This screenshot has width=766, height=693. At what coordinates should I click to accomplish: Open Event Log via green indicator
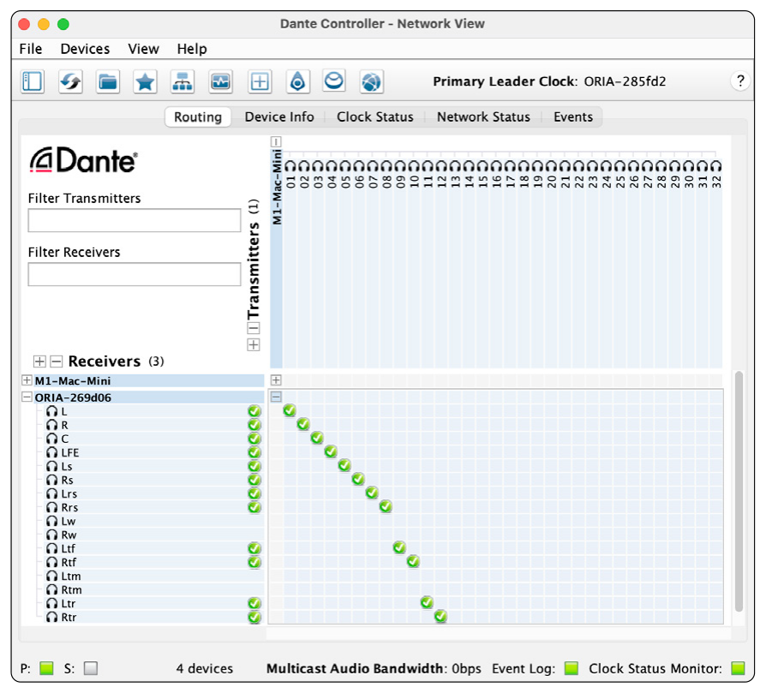coord(572,668)
